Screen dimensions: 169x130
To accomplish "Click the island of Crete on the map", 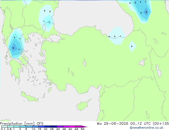I will click(x=30, y=97).
